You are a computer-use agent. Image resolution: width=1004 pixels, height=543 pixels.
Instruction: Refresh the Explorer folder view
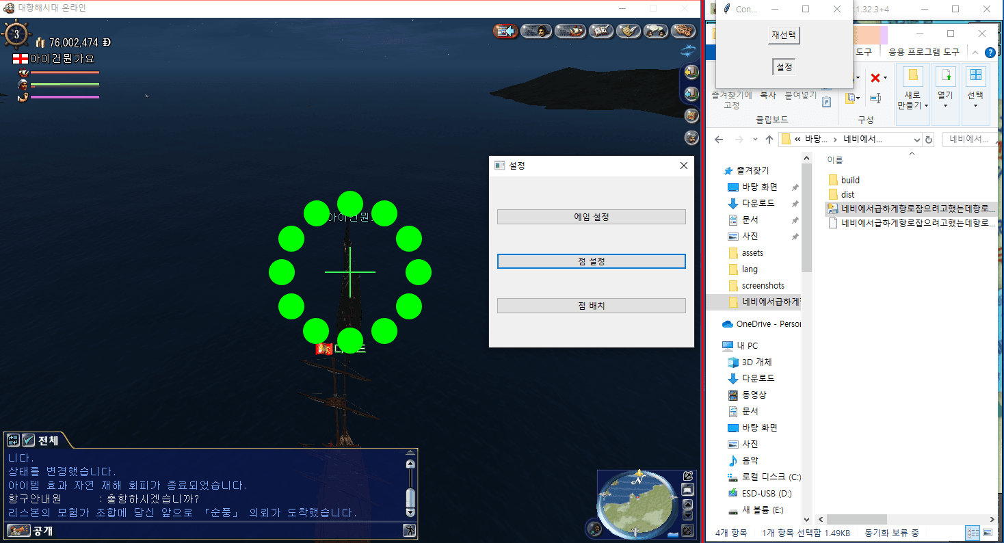(929, 140)
